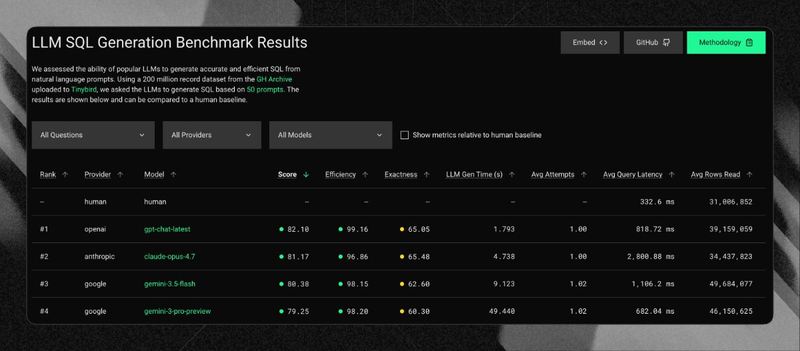Click the Embed code button
The width and height of the screenshot is (800, 351).
tap(590, 43)
